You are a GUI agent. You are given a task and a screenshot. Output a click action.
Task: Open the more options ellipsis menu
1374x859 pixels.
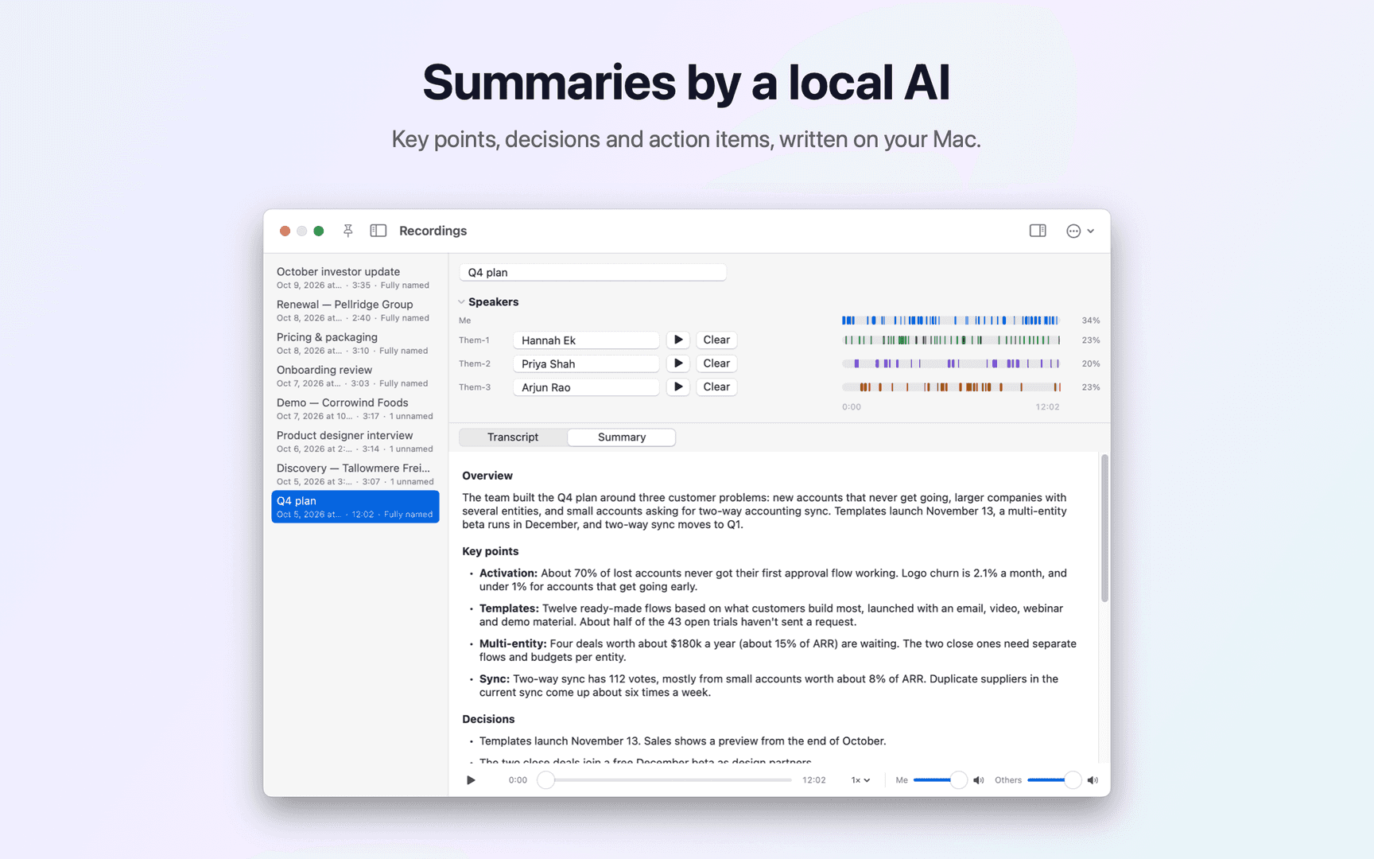(x=1080, y=231)
